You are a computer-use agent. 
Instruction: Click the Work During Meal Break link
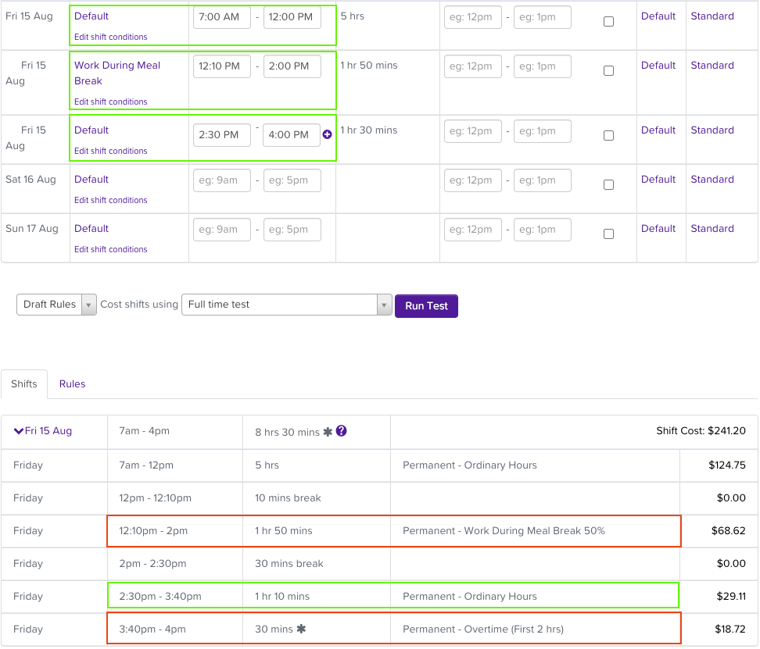[x=117, y=73]
